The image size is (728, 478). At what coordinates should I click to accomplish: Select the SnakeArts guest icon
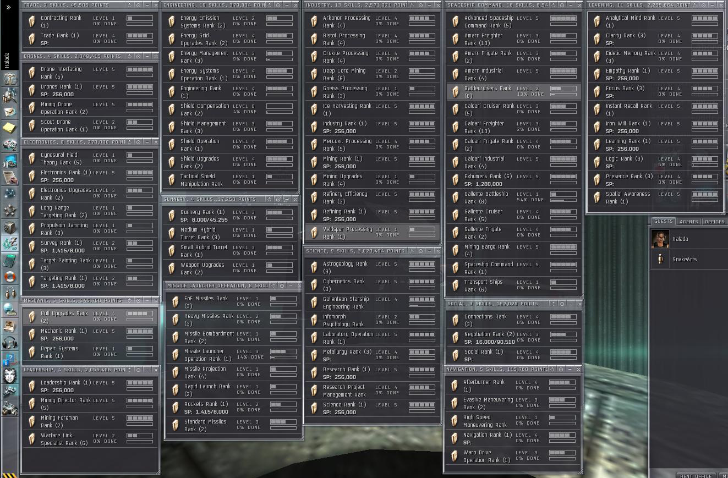pos(660,259)
